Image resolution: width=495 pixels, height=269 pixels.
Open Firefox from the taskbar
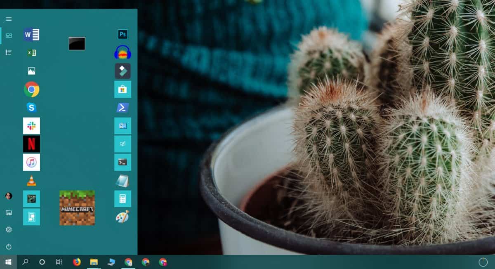click(x=77, y=262)
